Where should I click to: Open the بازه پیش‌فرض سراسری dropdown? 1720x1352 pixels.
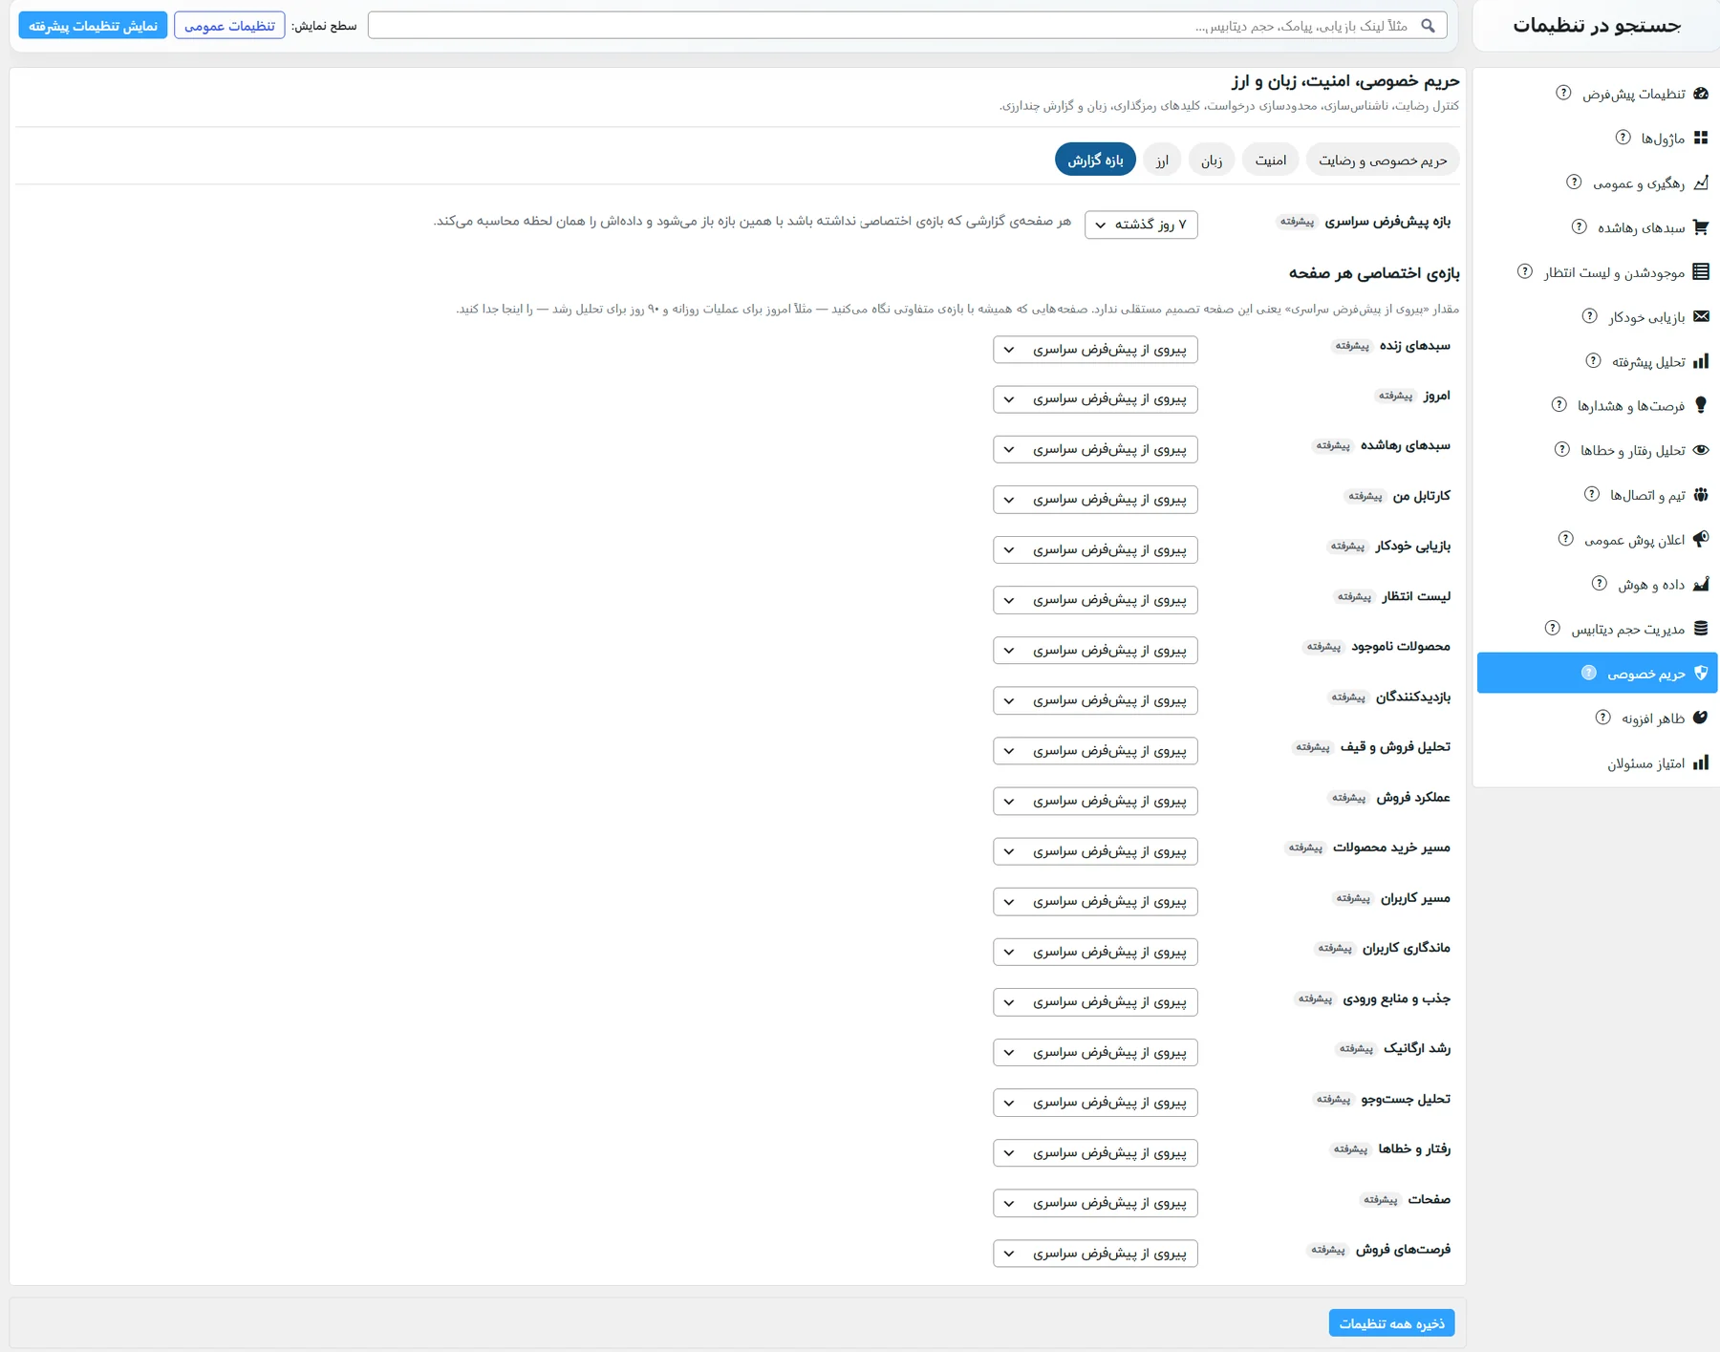(x=1141, y=225)
